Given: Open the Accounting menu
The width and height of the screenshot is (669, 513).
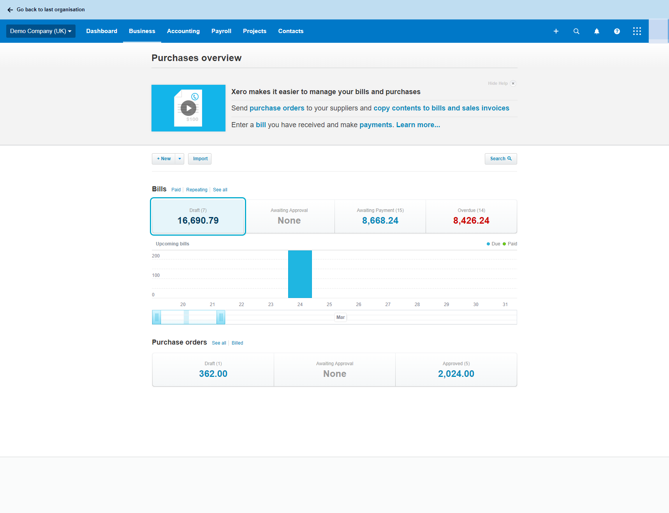Looking at the screenshot, I should tap(183, 31).
